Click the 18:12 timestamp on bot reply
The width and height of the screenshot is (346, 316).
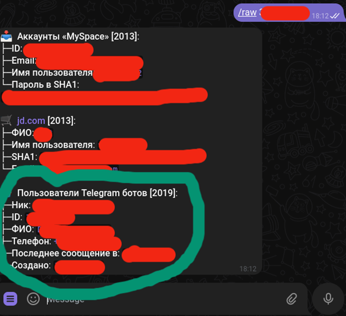248,269
